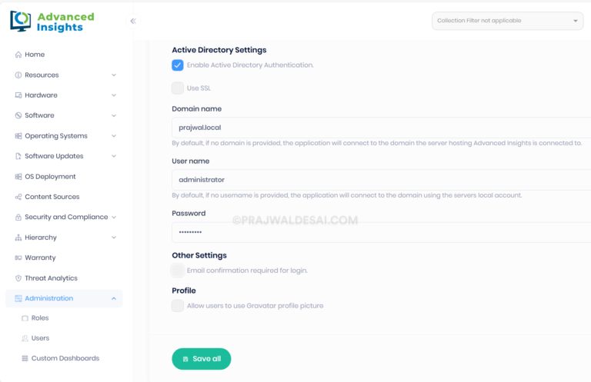
Task: Click the Home house icon
Action: [x=18, y=55]
